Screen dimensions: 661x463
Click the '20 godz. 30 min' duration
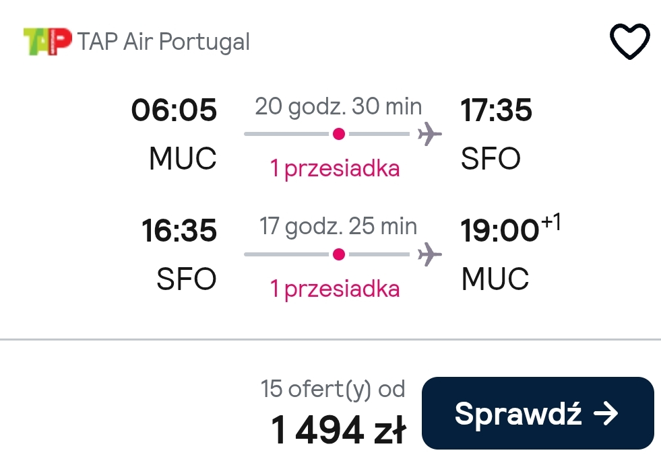(x=338, y=106)
